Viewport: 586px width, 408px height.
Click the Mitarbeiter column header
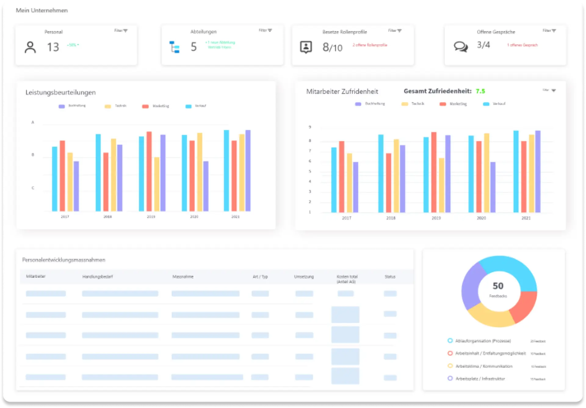[36, 276]
